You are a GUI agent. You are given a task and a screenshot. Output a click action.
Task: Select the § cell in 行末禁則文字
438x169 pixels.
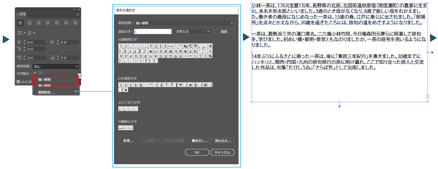pyautogui.click(x=141, y=85)
